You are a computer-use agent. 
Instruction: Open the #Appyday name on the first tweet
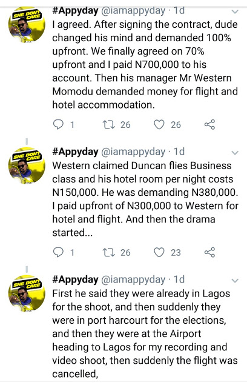pos(75,11)
